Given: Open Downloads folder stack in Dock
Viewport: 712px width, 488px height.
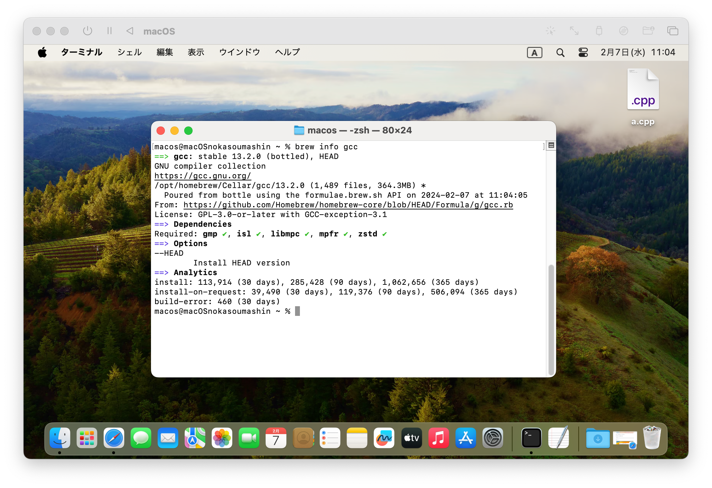Looking at the screenshot, I should click(598, 438).
